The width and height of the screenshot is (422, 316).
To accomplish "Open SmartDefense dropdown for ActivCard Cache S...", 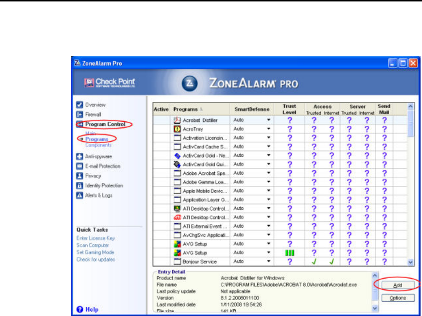I will (x=268, y=147).
